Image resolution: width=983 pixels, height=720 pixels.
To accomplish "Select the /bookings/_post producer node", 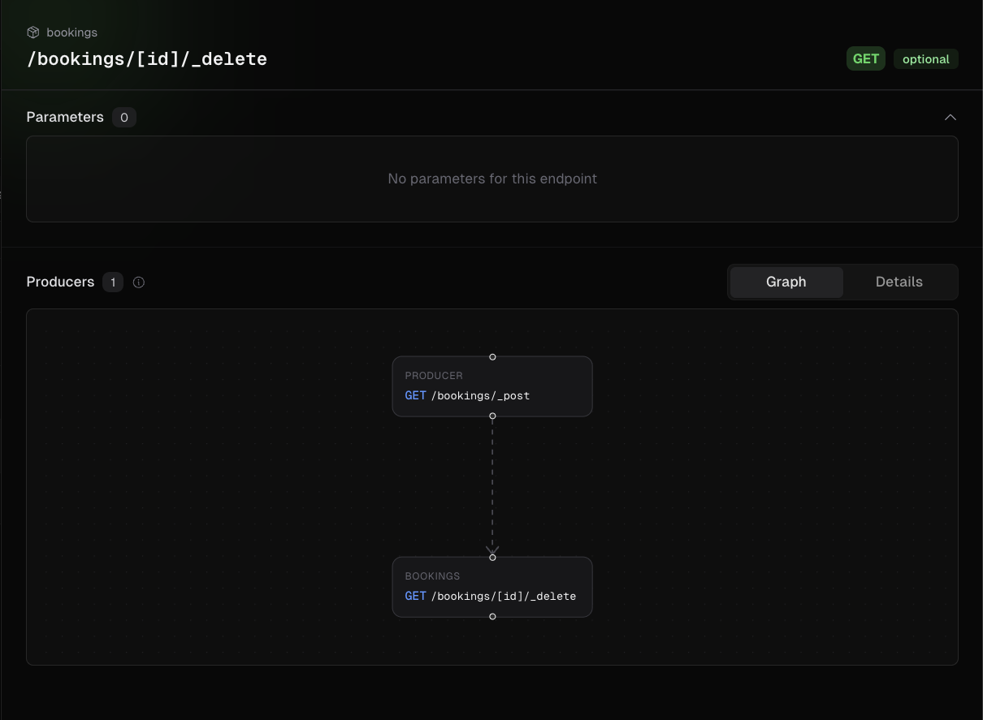I will pos(492,386).
